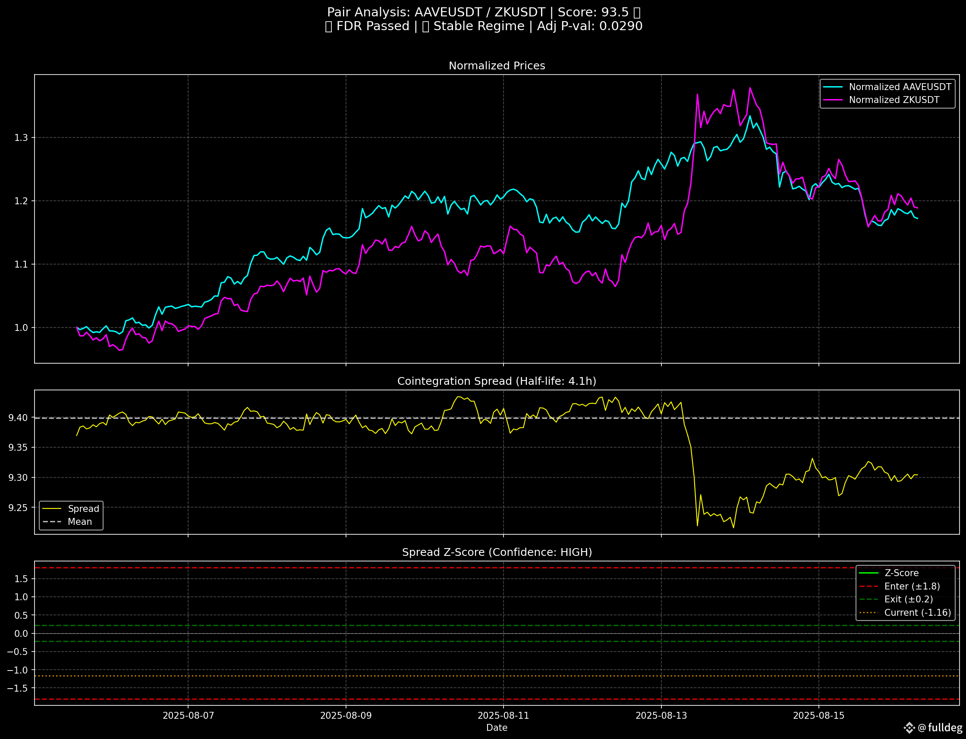Click the Spread Z-Score Confidence title
The height and width of the screenshot is (739, 966).
(x=497, y=552)
